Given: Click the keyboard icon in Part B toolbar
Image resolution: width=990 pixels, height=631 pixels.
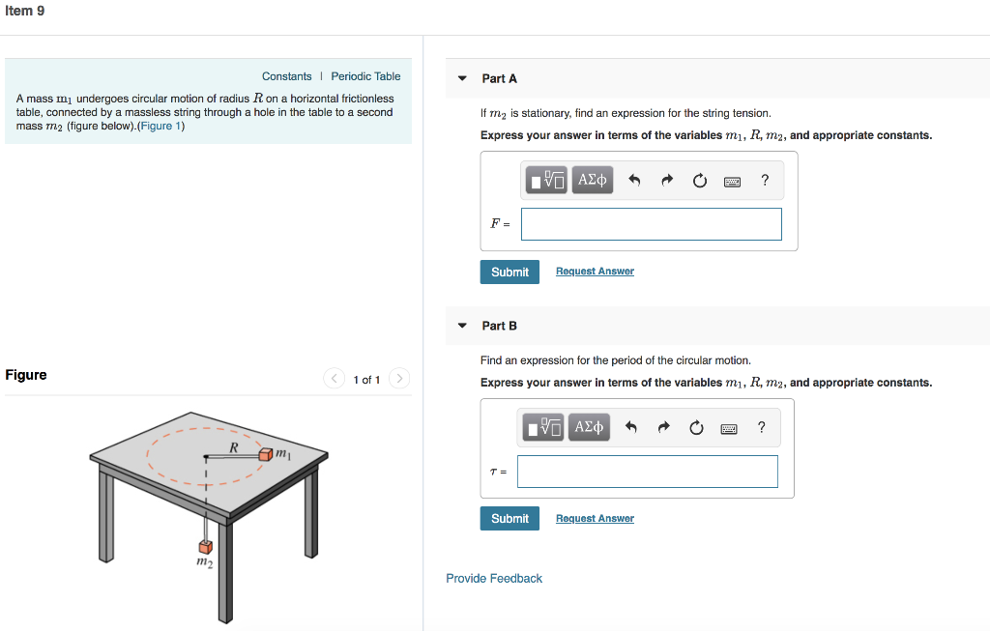Looking at the screenshot, I should 729,427.
